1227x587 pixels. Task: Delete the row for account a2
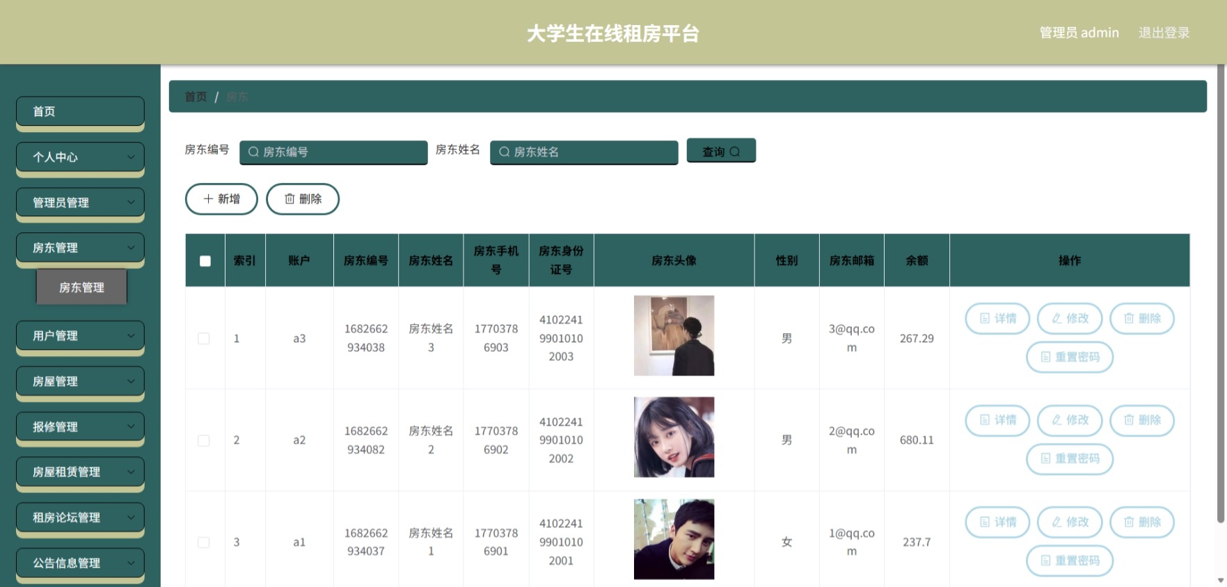point(1142,420)
